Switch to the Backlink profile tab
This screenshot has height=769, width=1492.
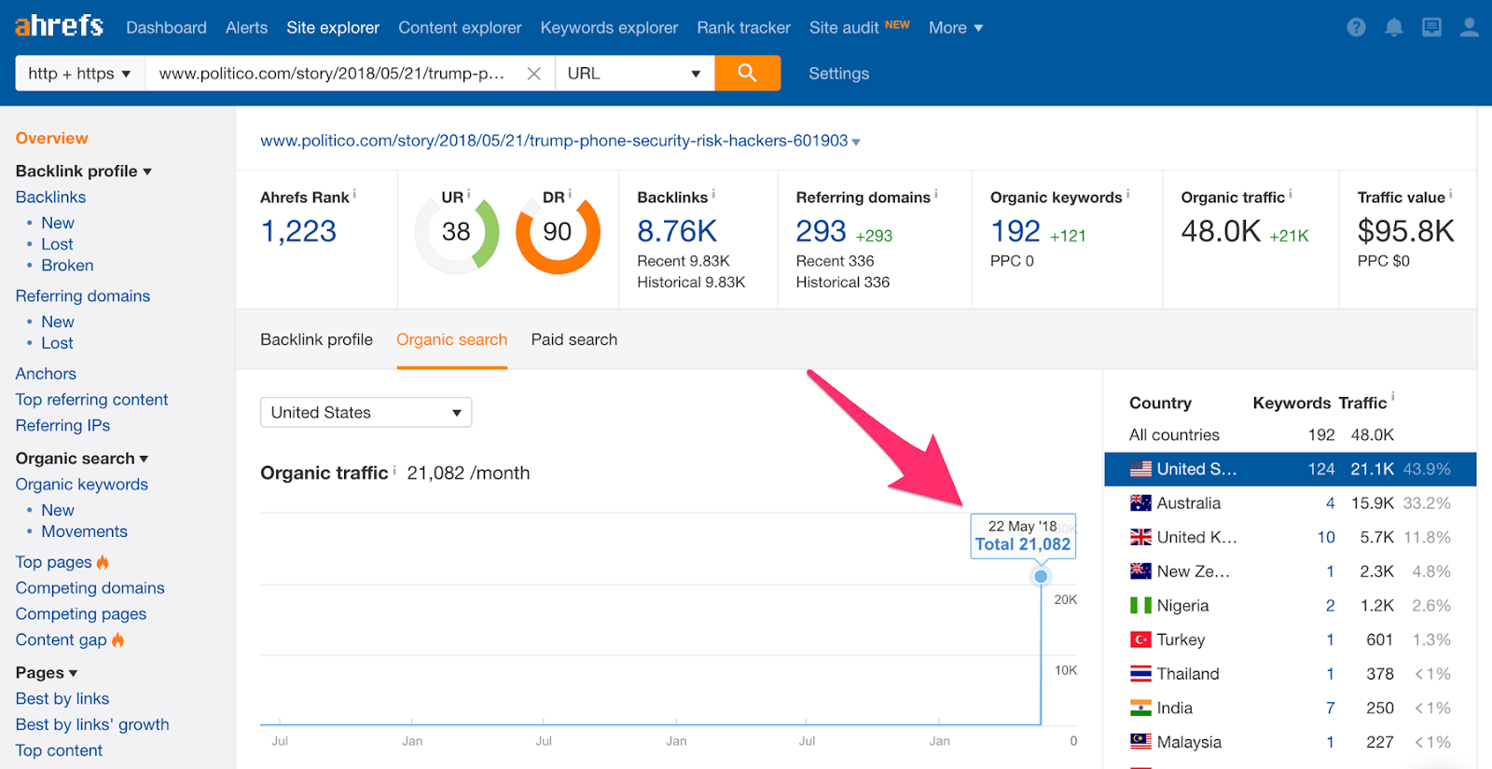tap(316, 339)
